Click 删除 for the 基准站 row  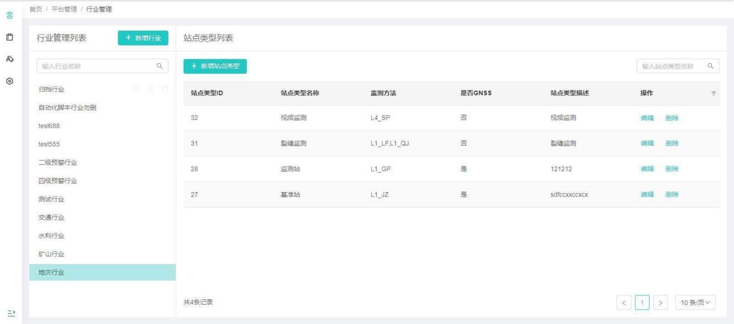coord(672,194)
